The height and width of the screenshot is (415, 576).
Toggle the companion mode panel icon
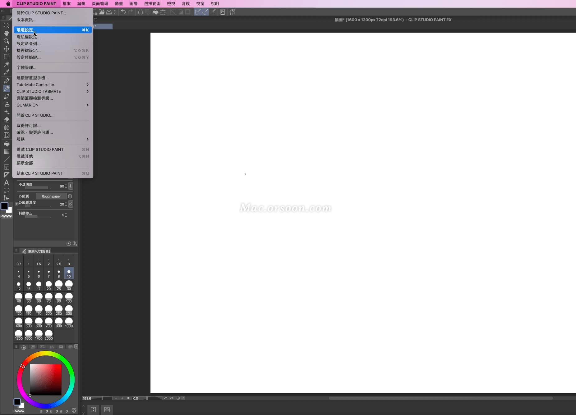point(223,12)
